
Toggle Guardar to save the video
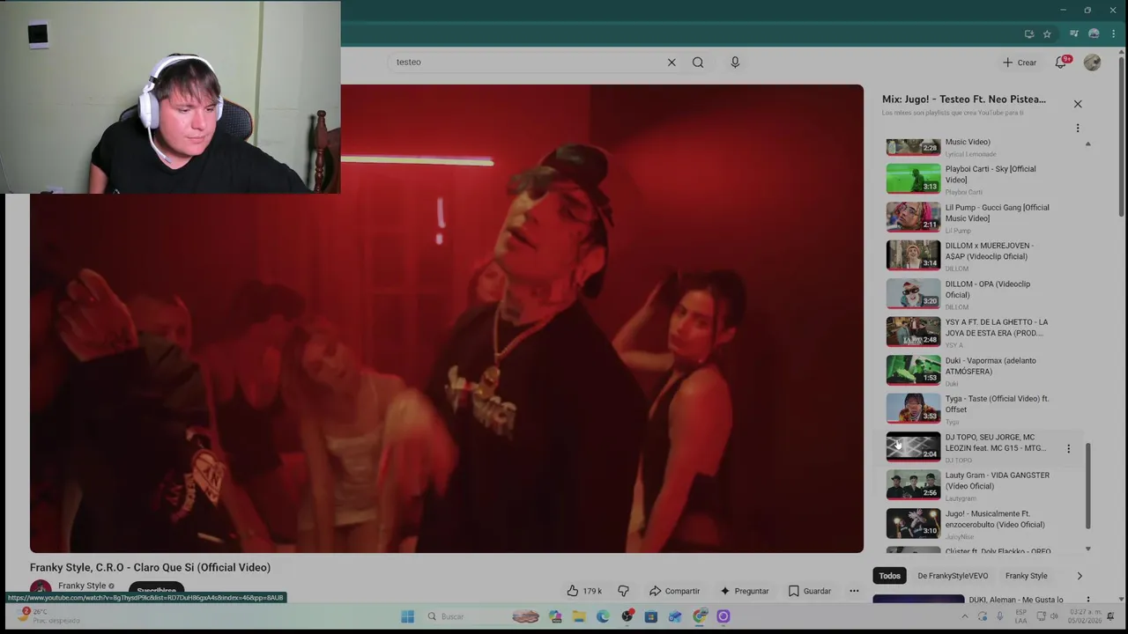[x=809, y=591]
